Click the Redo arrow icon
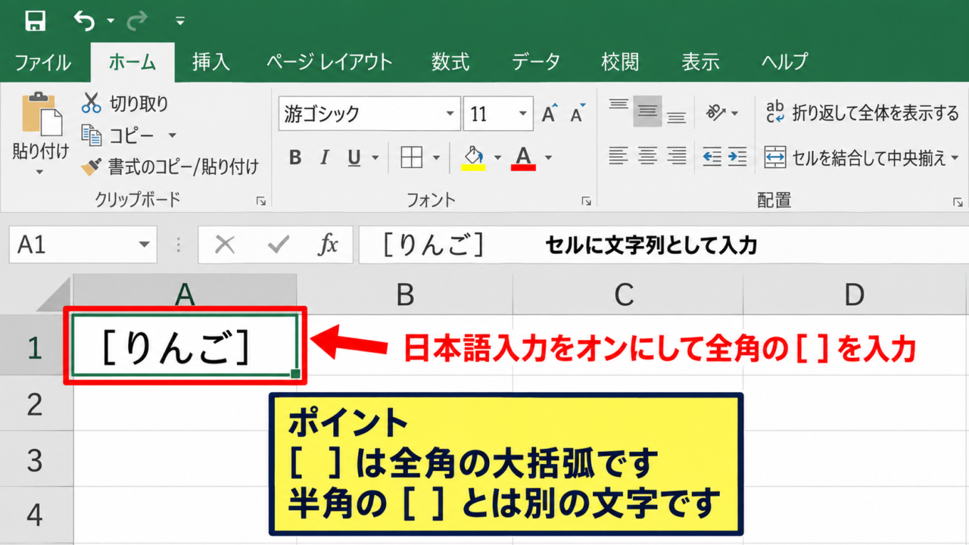 tap(137, 20)
